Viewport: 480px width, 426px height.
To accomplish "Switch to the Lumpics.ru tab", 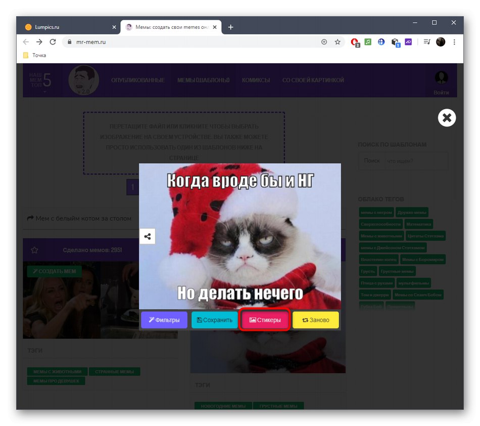I will [70, 27].
